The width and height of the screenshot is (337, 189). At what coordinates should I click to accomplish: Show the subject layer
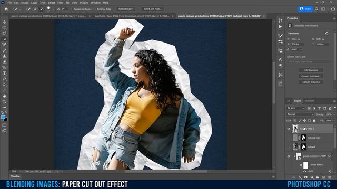289,147
